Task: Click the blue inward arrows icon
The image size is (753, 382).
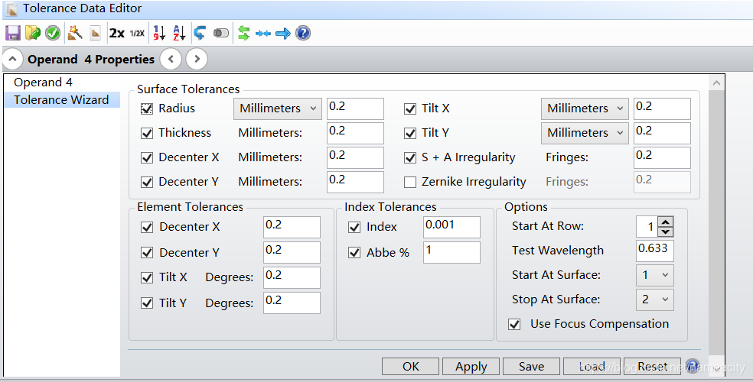Action: [263, 34]
